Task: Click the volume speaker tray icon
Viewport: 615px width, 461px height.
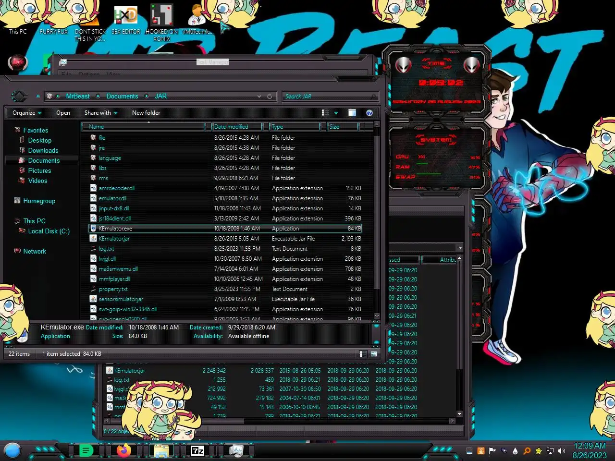Action: coord(562,451)
